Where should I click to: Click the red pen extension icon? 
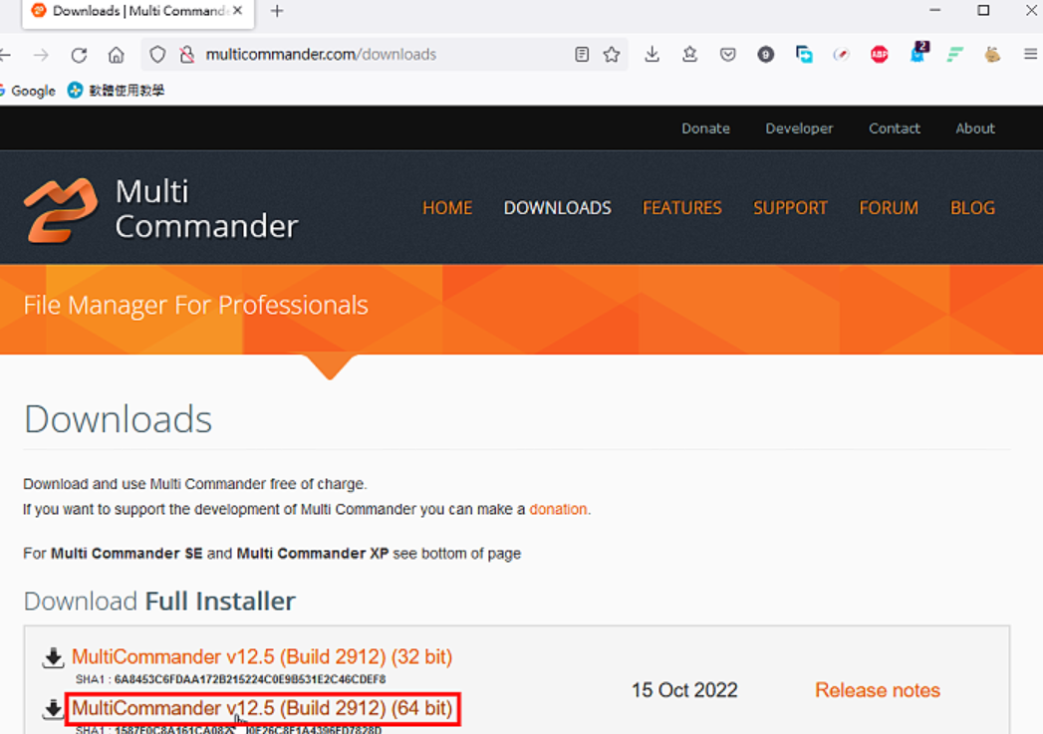pos(842,55)
